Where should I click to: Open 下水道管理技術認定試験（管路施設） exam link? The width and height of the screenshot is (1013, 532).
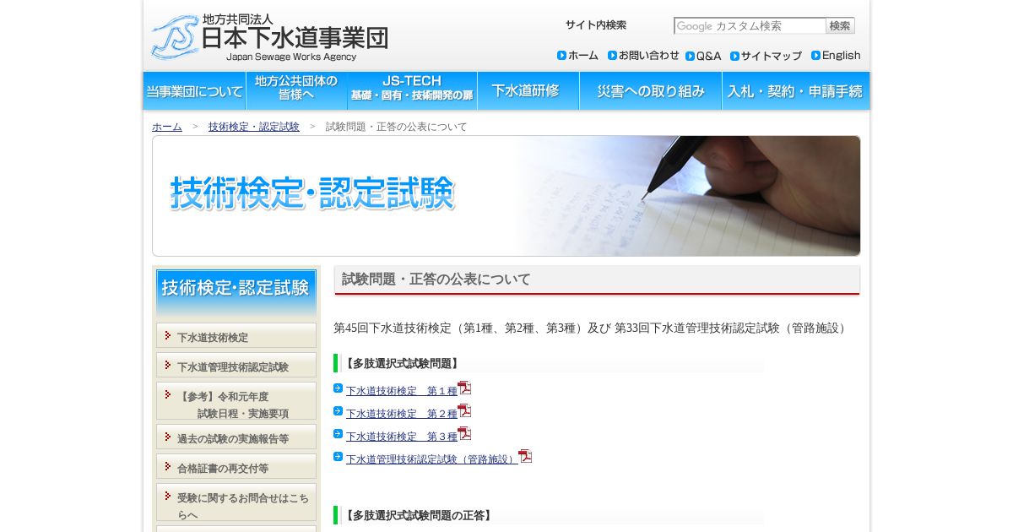[x=431, y=459]
